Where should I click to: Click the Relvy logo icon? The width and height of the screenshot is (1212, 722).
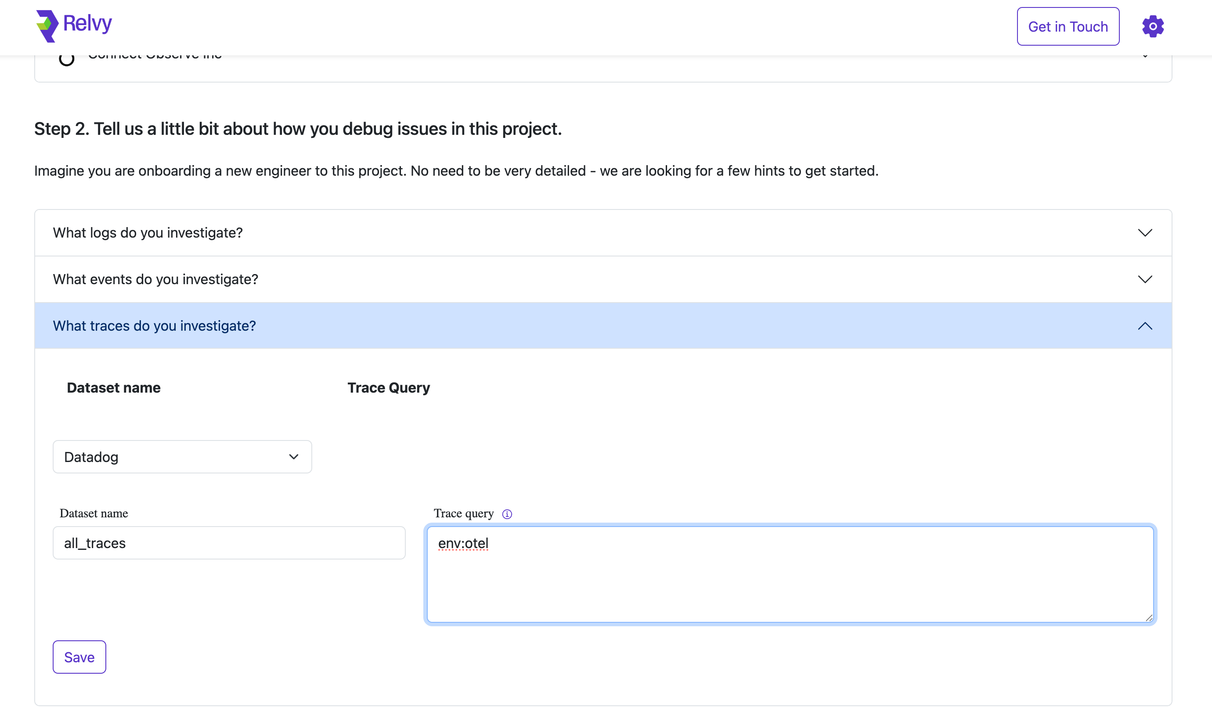47,25
